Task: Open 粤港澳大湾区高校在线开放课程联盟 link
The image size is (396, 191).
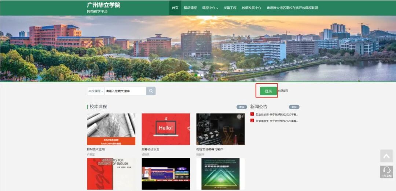Action: point(292,8)
